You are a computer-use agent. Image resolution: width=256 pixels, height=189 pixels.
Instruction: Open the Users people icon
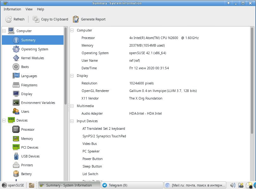[x=16, y=112]
